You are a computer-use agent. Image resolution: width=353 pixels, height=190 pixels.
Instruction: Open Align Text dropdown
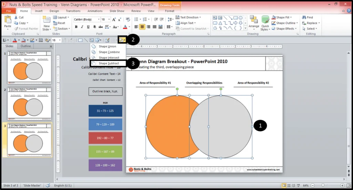pos(186,23)
